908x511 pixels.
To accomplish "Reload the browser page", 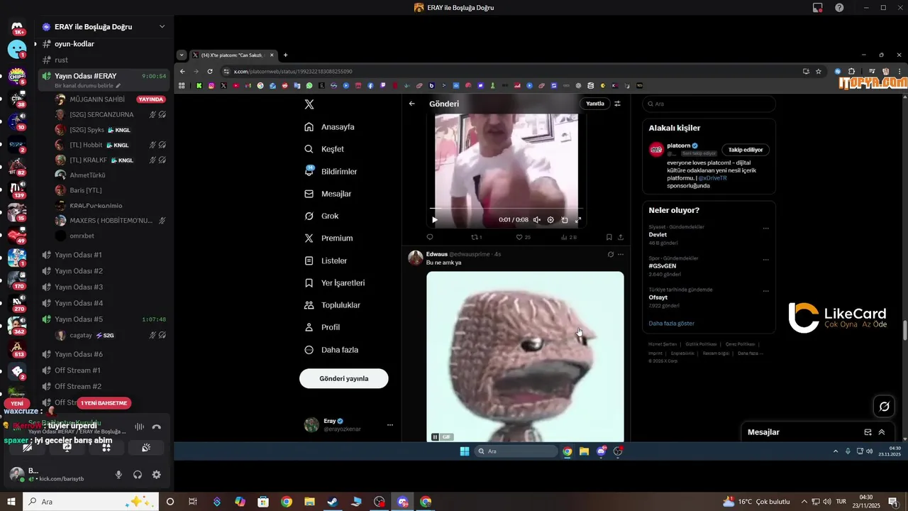I will pos(210,71).
